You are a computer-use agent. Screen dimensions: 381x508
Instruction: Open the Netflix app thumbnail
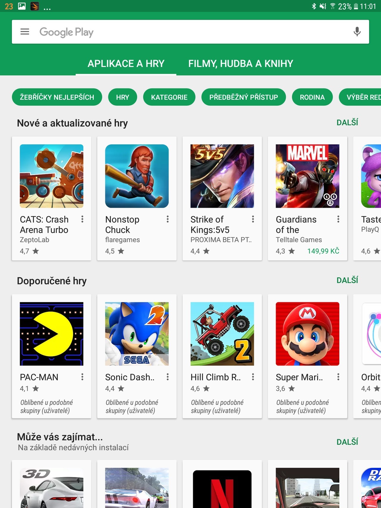pyautogui.click(x=222, y=489)
